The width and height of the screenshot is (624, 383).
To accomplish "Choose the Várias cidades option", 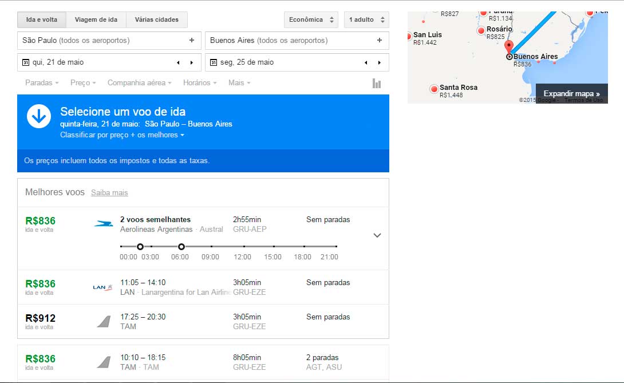I will [157, 19].
